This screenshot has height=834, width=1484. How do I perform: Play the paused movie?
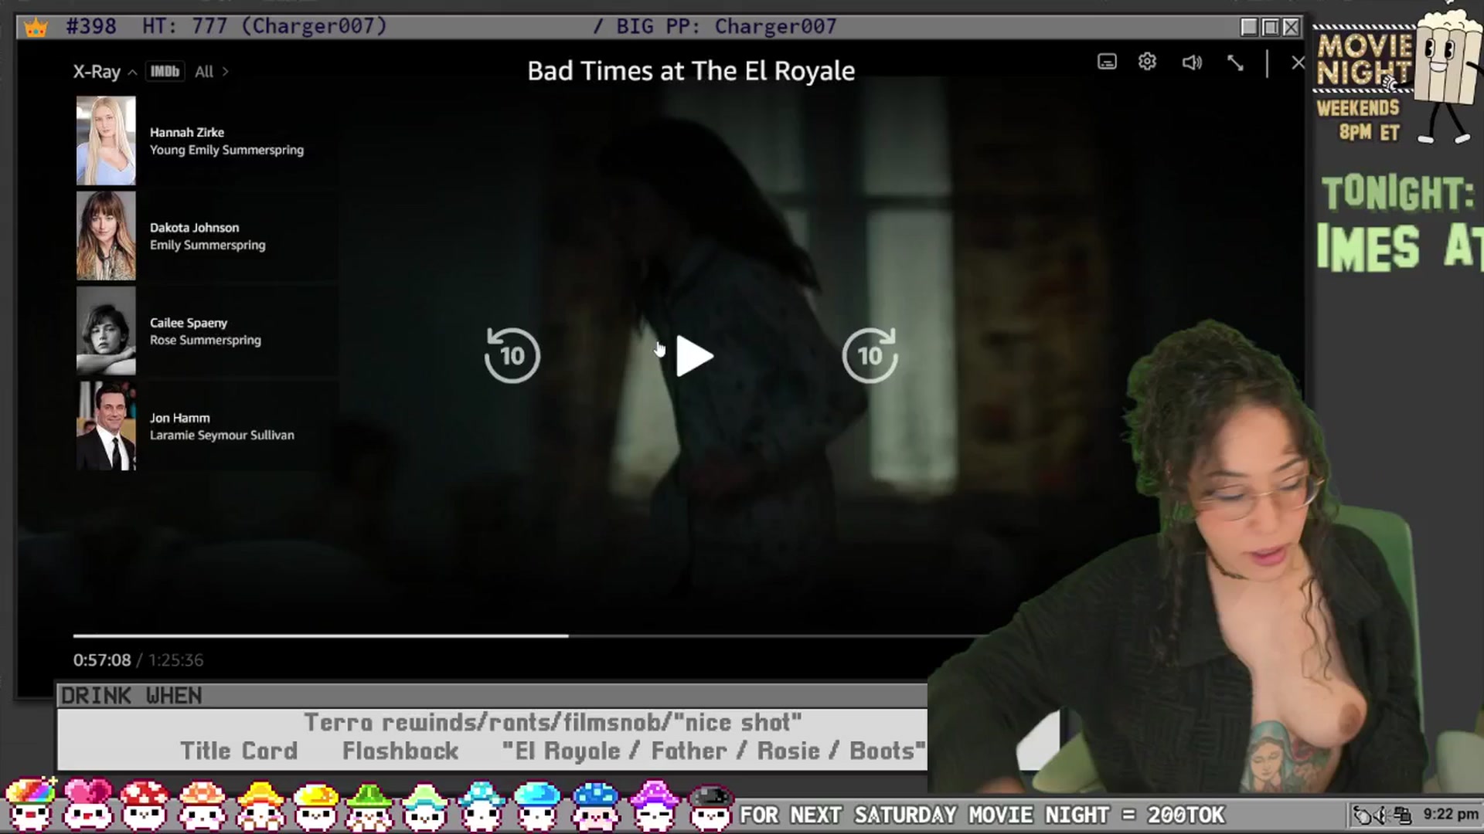point(694,356)
